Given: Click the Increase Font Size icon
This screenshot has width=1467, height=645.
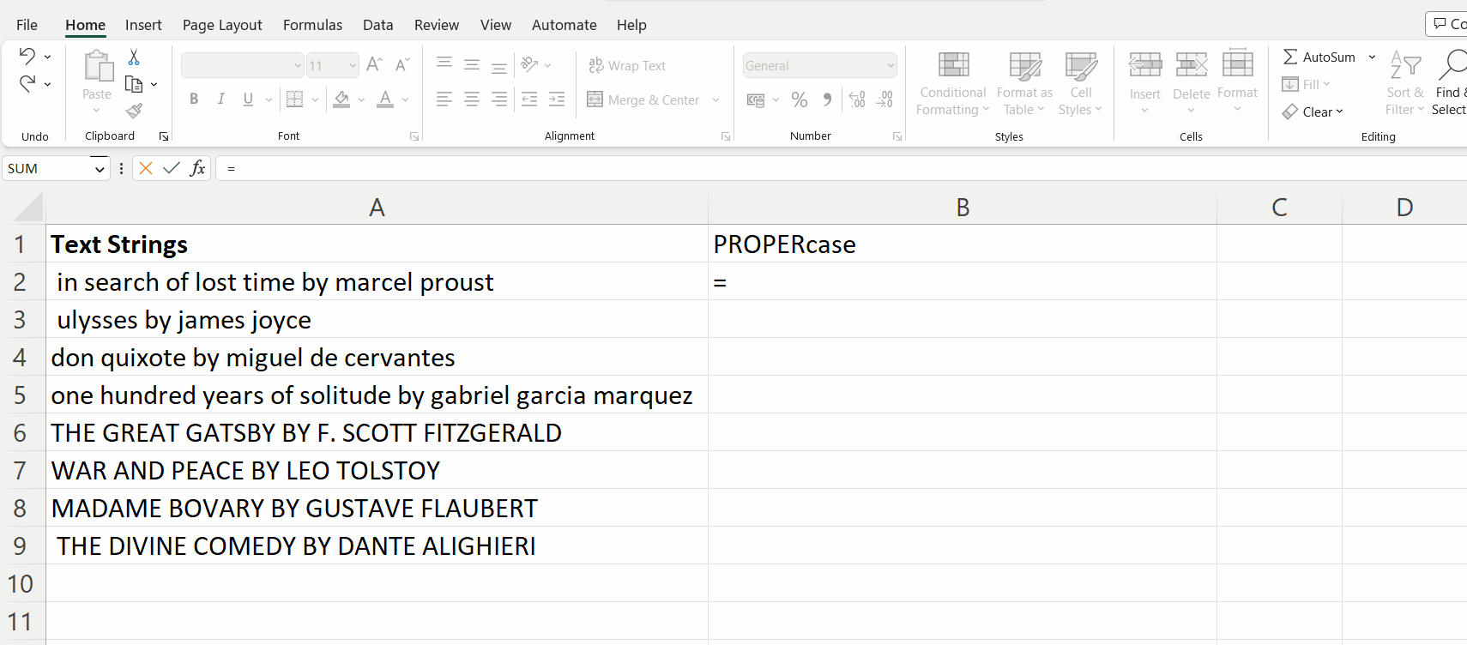Looking at the screenshot, I should tap(374, 65).
